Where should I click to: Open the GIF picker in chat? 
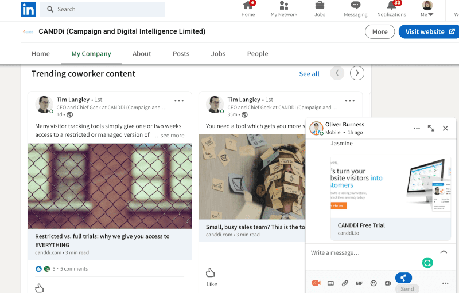click(359, 283)
